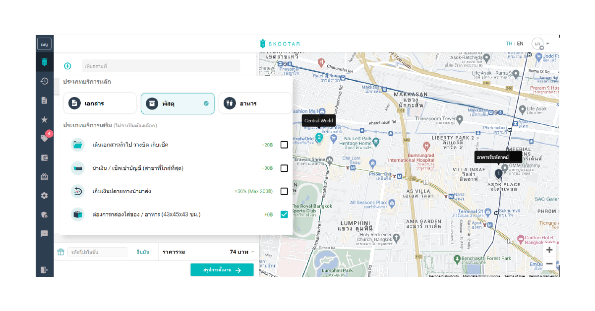Select the พัสดุ service type
This screenshot has width=595, height=311.
(x=178, y=104)
